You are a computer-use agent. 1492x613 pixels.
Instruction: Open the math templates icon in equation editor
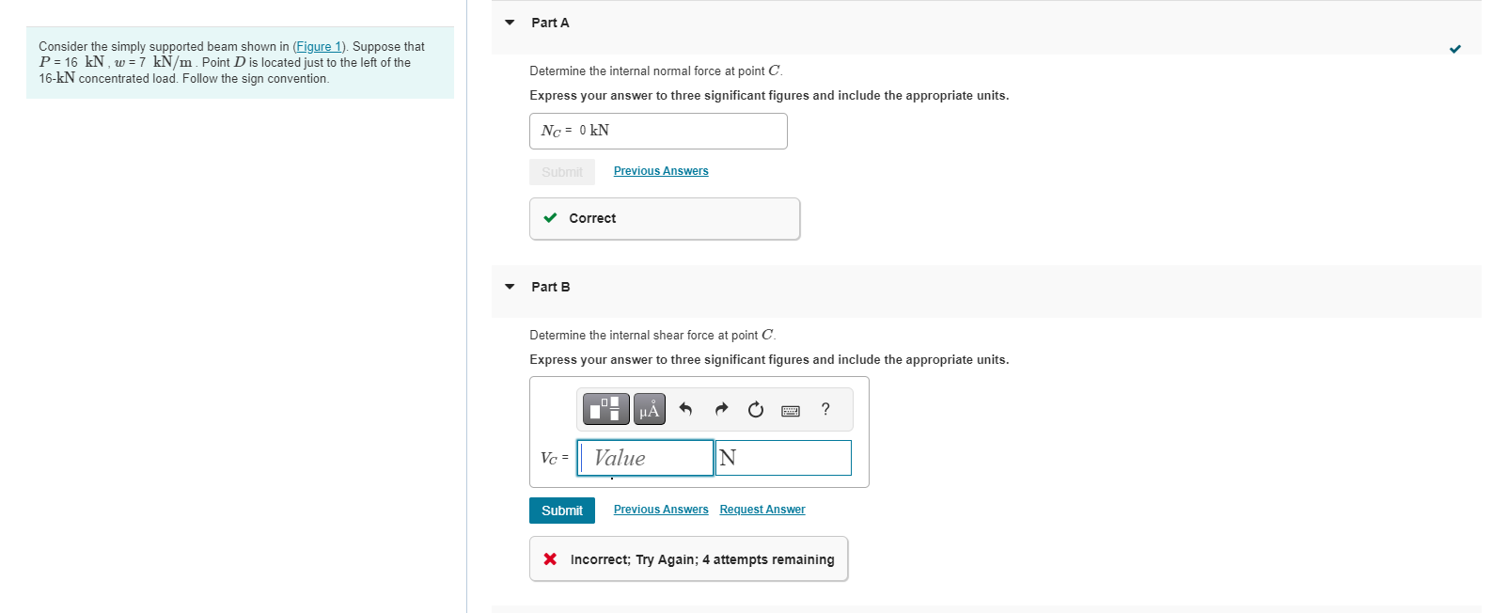click(605, 409)
